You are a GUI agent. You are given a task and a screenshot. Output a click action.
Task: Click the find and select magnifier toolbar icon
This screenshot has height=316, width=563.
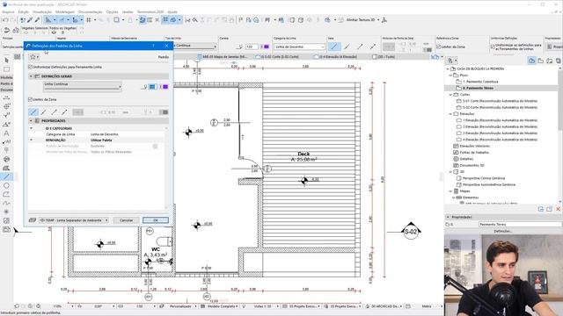click(195, 20)
